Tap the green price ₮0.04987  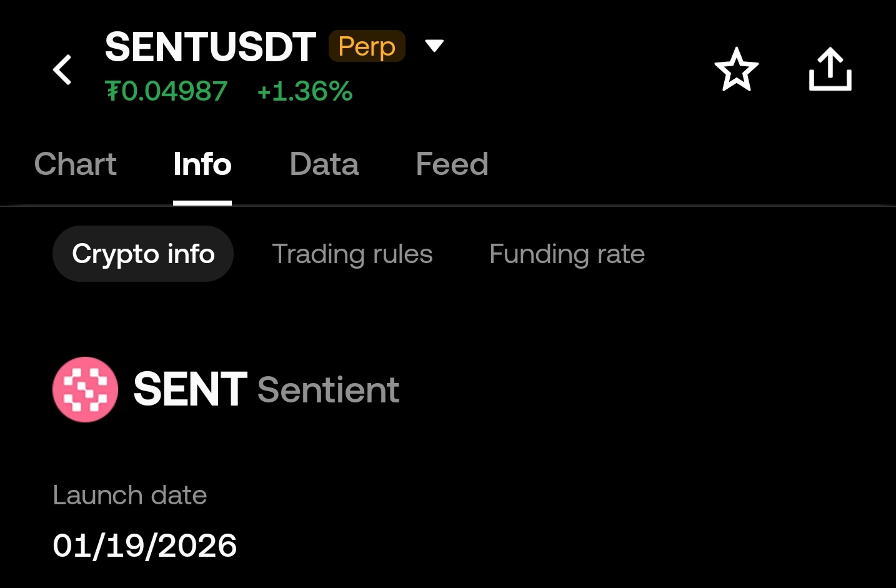pyautogui.click(x=166, y=91)
